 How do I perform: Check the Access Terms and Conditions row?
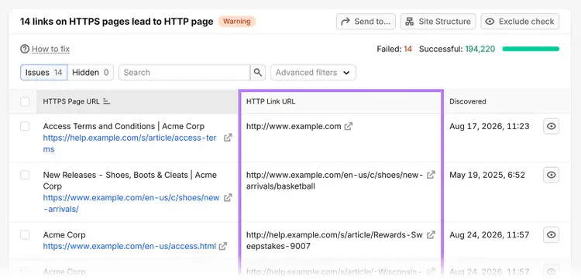coord(25,127)
